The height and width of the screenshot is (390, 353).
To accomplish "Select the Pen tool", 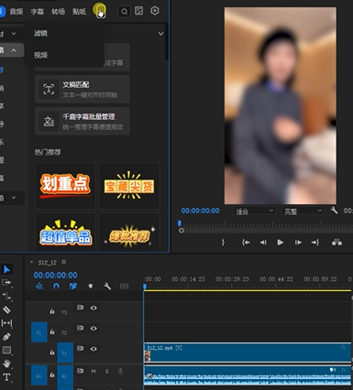I will point(6,337).
